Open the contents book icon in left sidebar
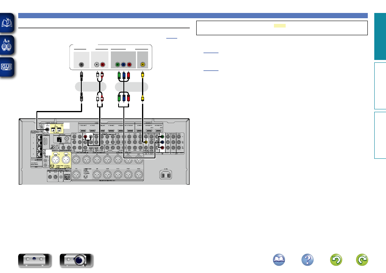The image size is (386, 273). (x=7, y=23)
